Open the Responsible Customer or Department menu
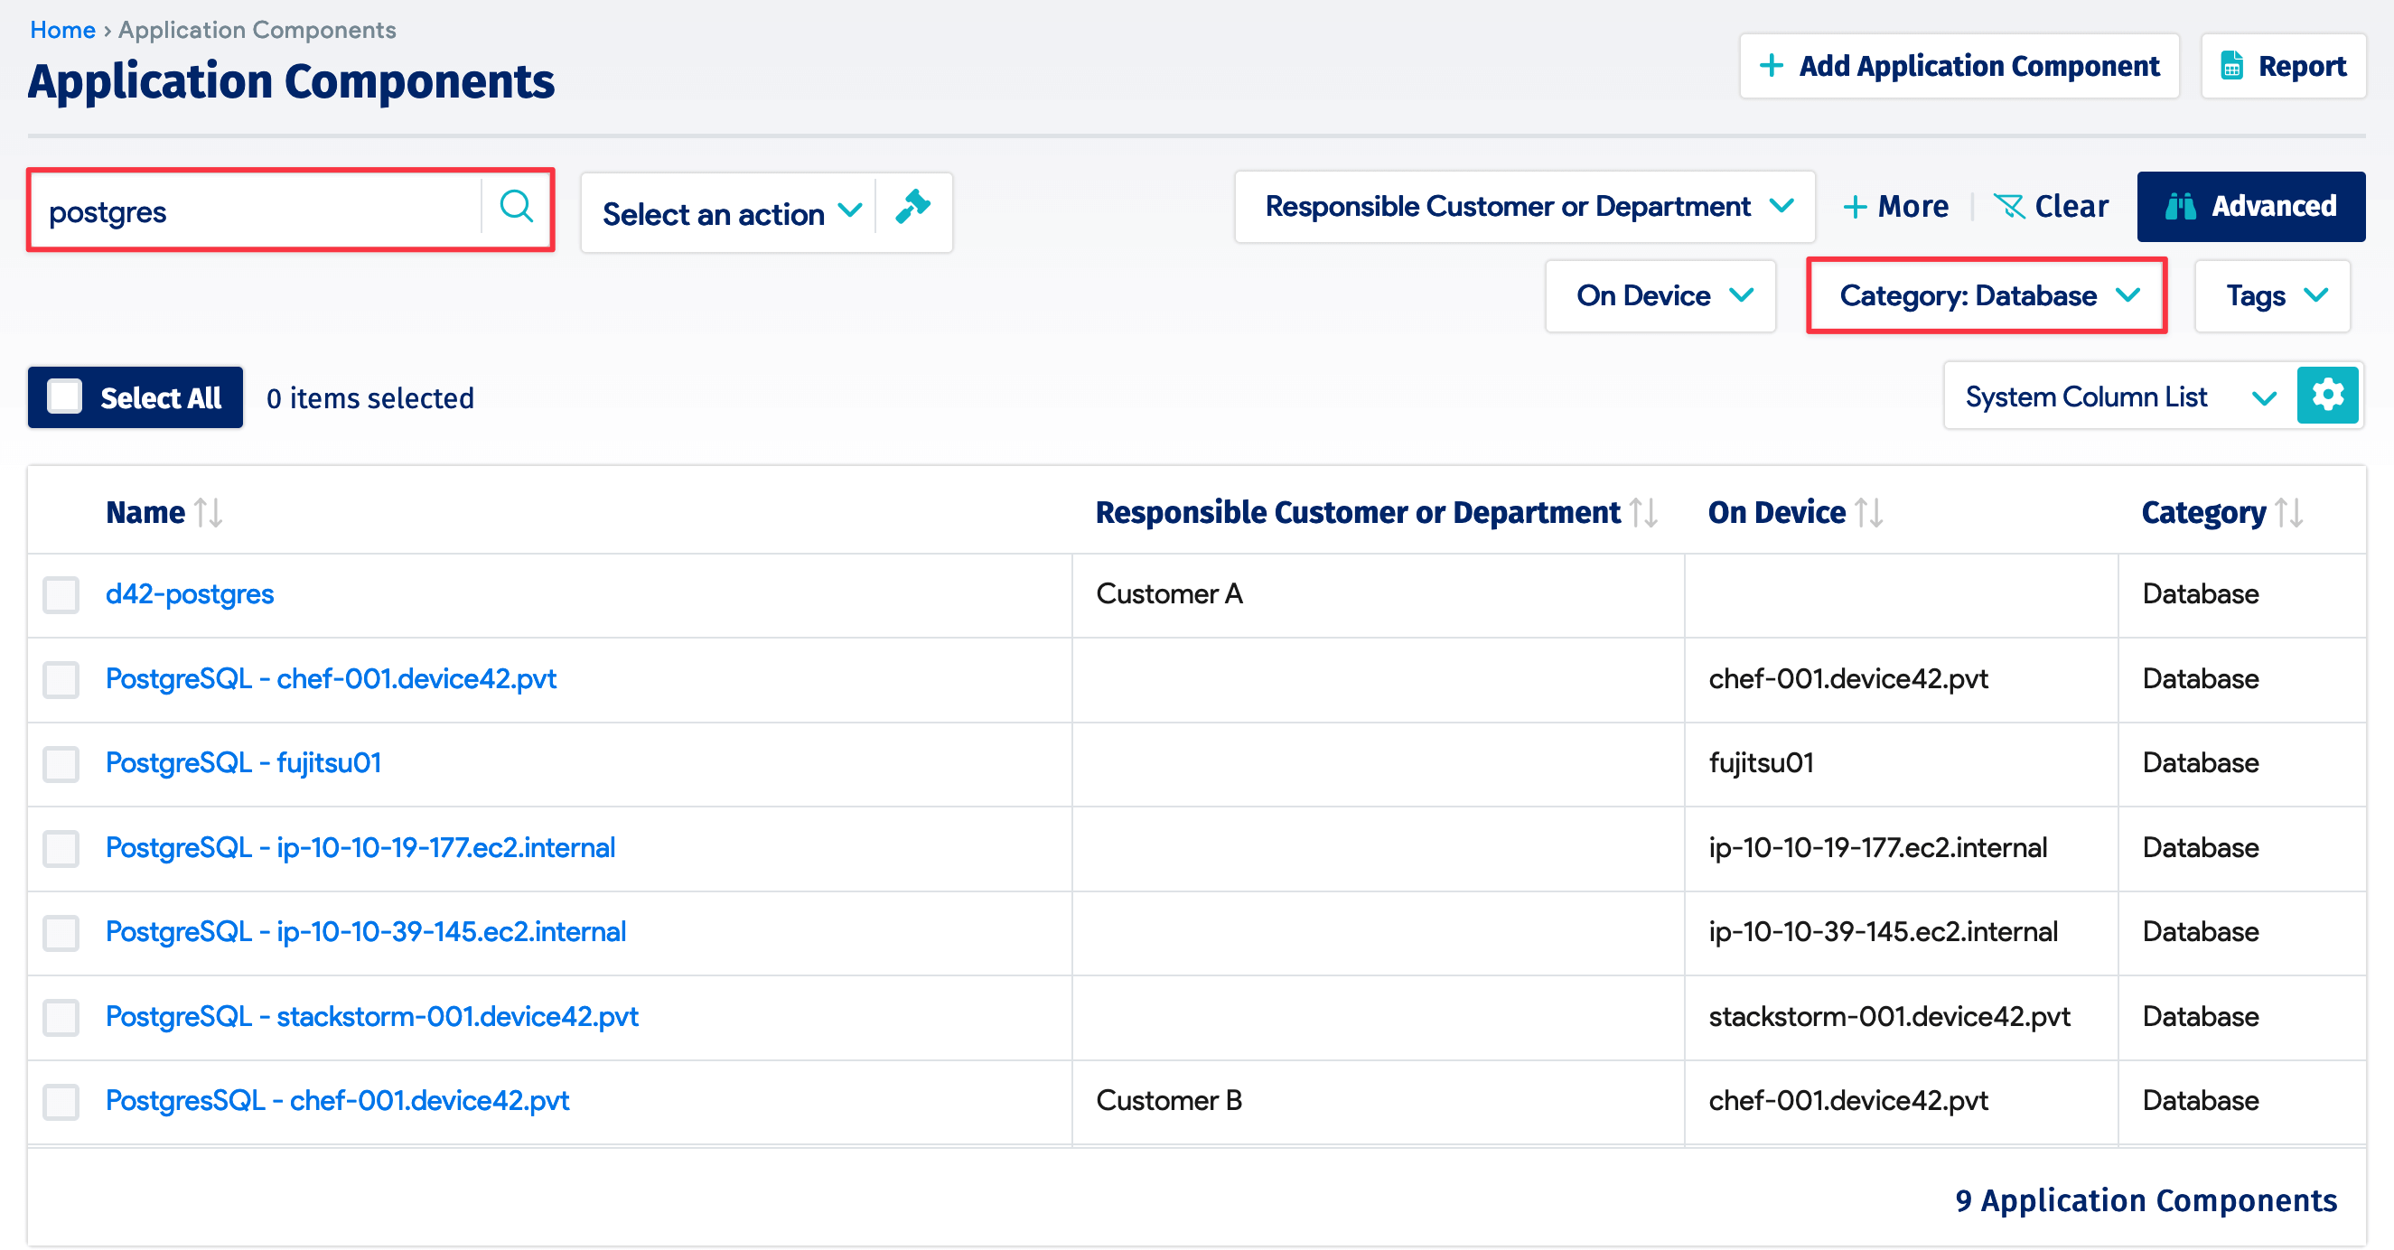The image size is (2394, 1250). coord(1524,206)
